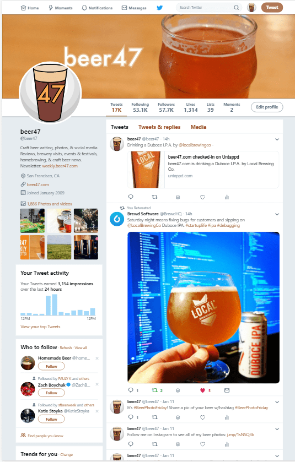
Task: Unlike the Brewd Software tweet
Action: pos(202,390)
